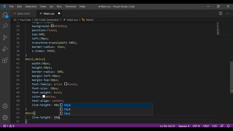This screenshot has height=131, width=233.
Task: Click Ln 54, Col 21 status entry
Action: [167, 126]
